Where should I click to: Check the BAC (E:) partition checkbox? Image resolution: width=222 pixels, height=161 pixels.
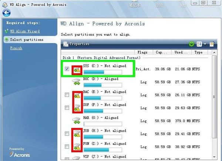(67, 95)
